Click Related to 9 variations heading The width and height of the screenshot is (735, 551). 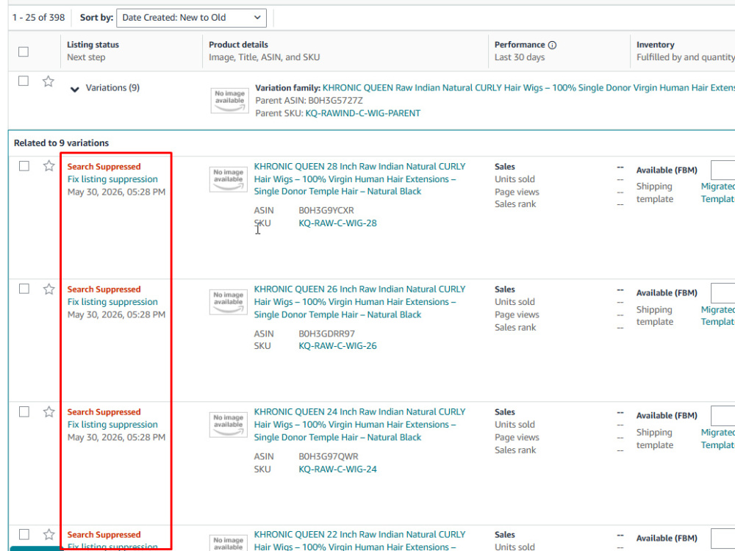click(x=62, y=143)
